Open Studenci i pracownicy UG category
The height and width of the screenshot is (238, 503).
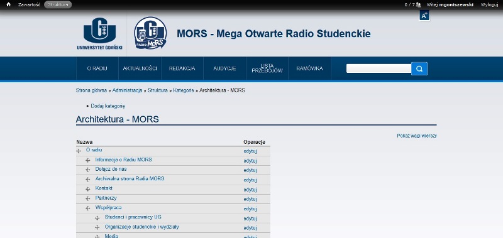tap(133, 217)
